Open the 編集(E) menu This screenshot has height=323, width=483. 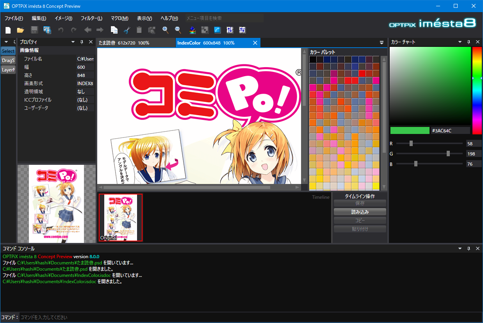click(39, 18)
